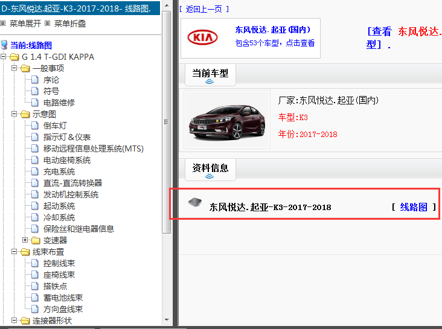Open the 线路图 link

point(414,207)
